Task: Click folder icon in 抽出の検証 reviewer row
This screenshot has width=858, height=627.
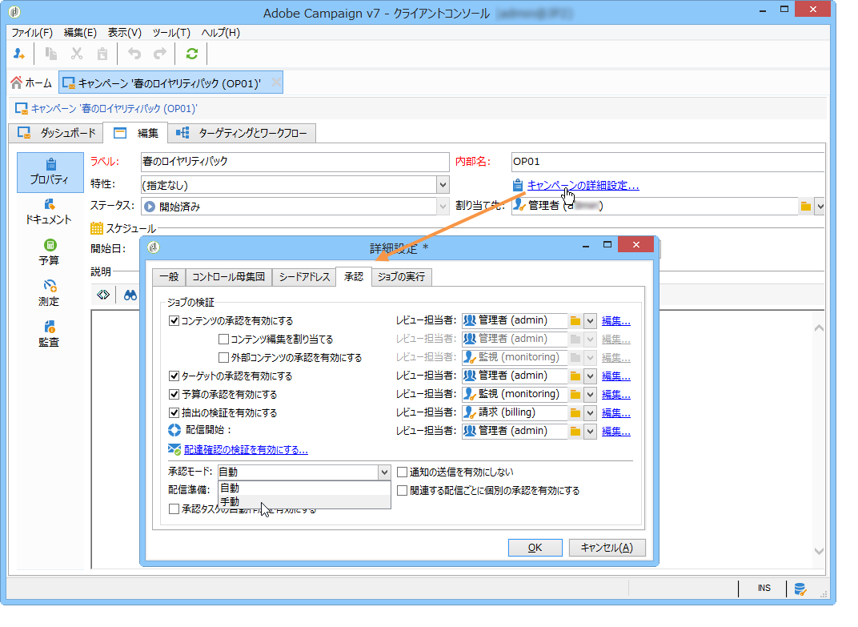Action: click(575, 413)
